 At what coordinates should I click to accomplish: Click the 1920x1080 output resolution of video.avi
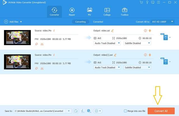[121, 38]
